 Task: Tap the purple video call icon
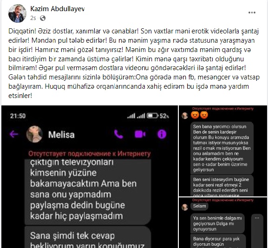(140, 134)
